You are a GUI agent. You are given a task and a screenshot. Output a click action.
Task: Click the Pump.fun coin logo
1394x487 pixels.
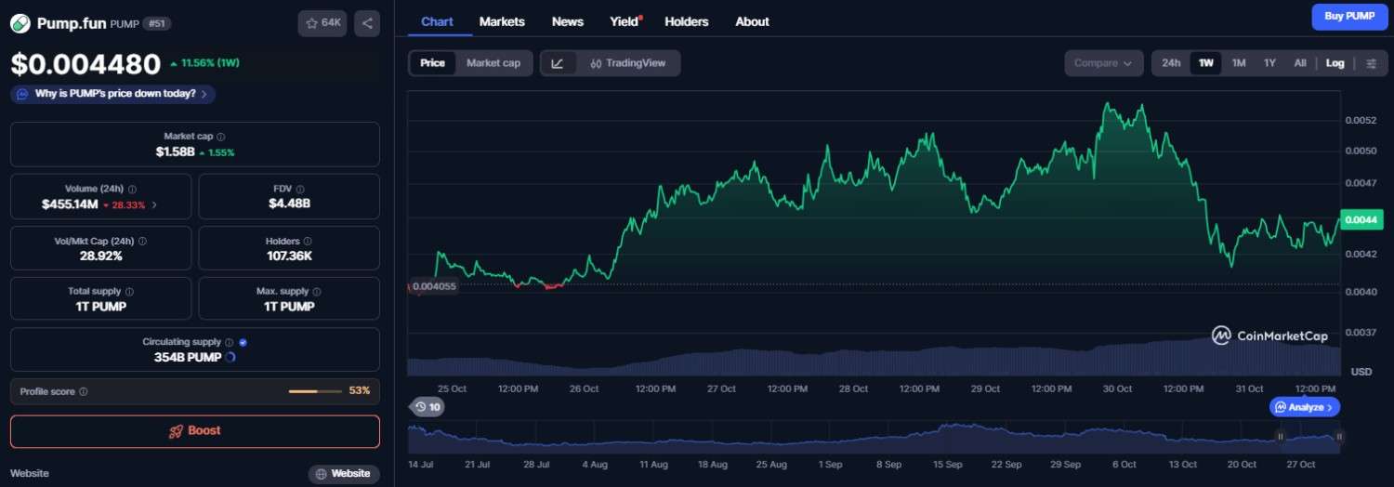click(20, 23)
